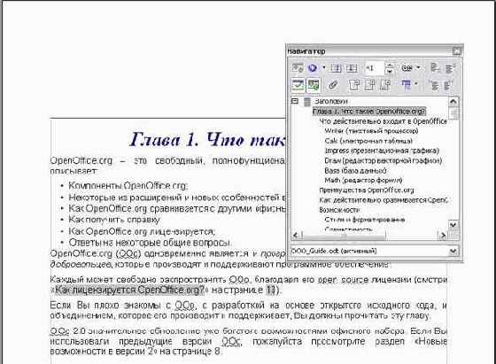This screenshot has width=496, height=364.
Task: Select the heading 'Глава 1. Что такое OpenOffice.org?'
Action: pos(369,112)
